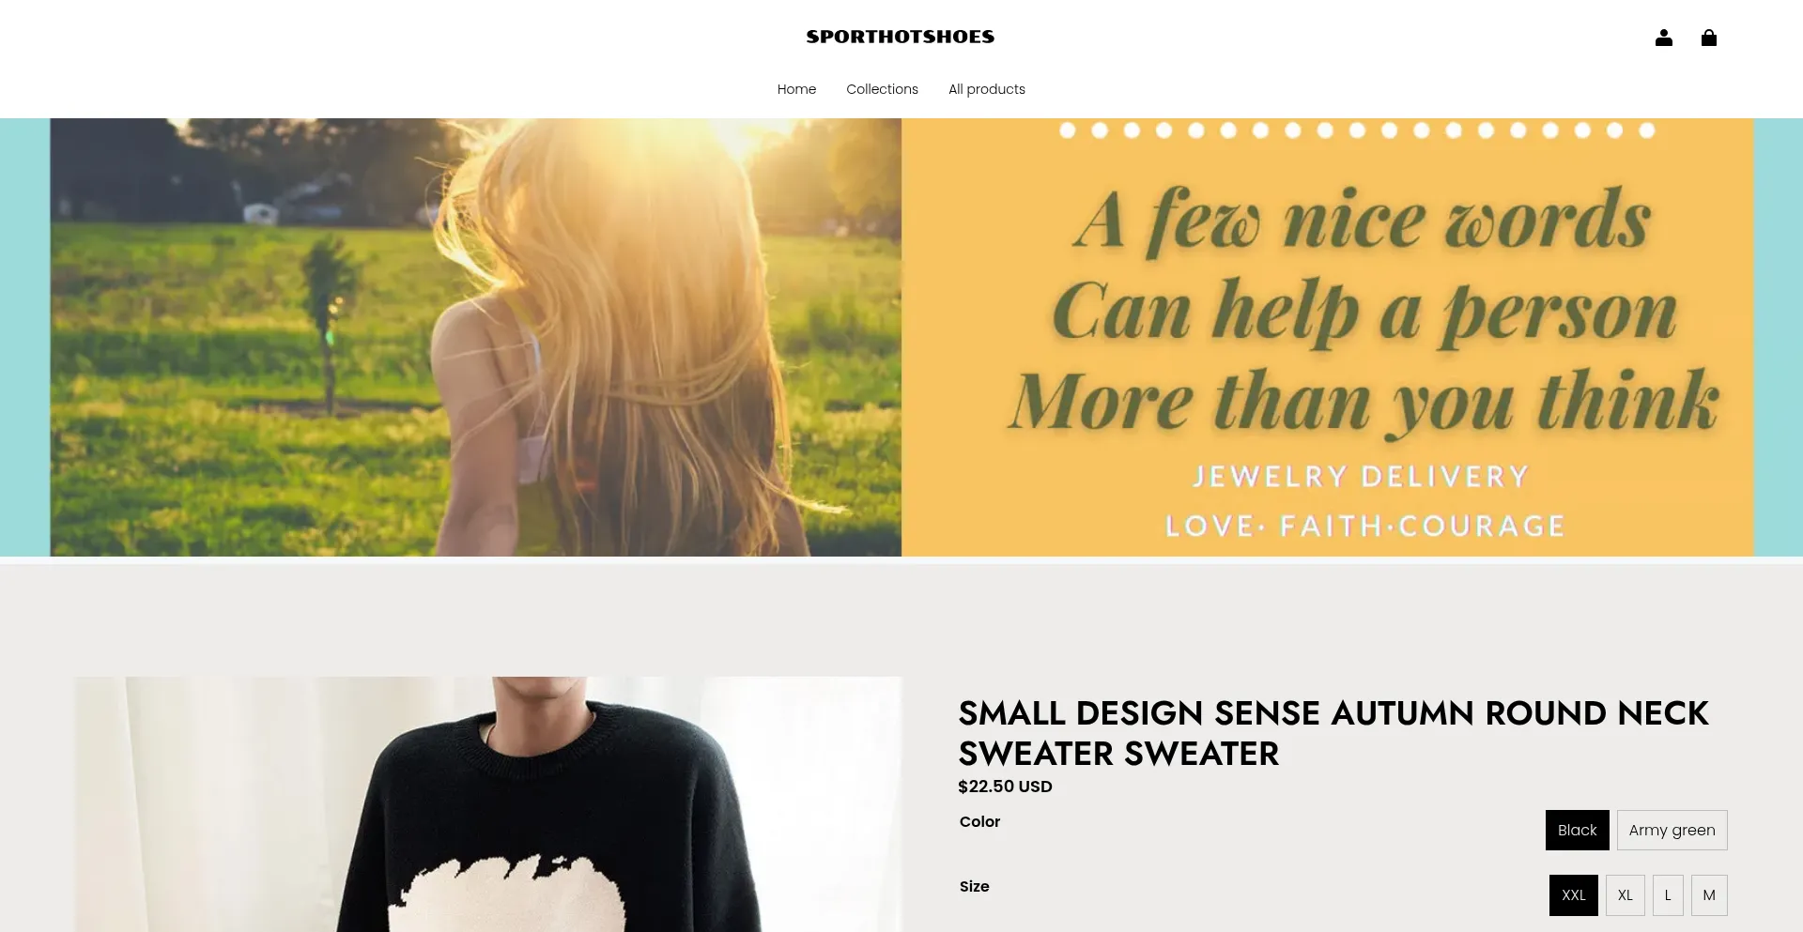Click the JEWELRY DELIVERY banner text
The width and height of the screenshot is (1803, 932).
tap(1361, 477)
